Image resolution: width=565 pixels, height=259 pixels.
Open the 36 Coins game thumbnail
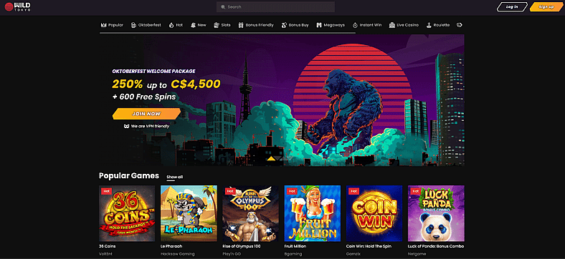coord(127,213)
